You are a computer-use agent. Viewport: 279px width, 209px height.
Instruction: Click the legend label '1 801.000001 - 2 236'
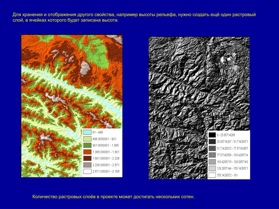[106, 158]
